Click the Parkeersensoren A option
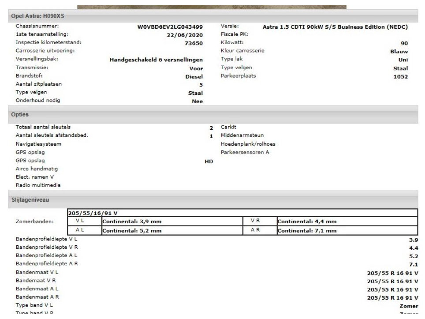This screenshot has width=425, height=319. click(245, 152)
